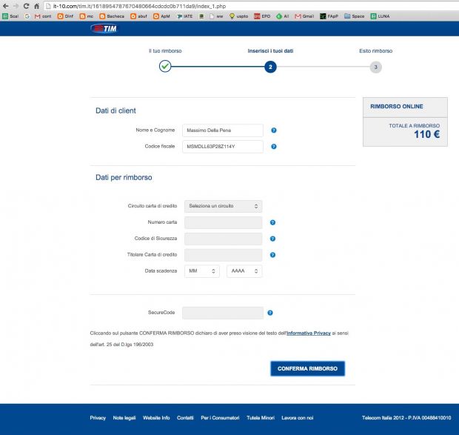
Task: Show help for Nome e Cognome
Action: (x=274, y=130)
